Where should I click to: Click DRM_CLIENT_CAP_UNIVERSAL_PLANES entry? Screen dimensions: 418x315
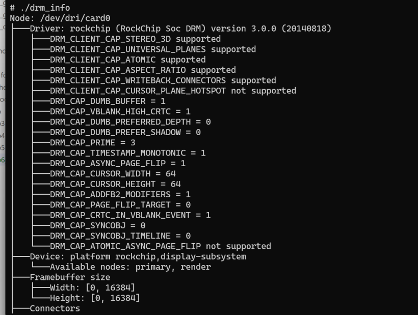coord(152,49)
